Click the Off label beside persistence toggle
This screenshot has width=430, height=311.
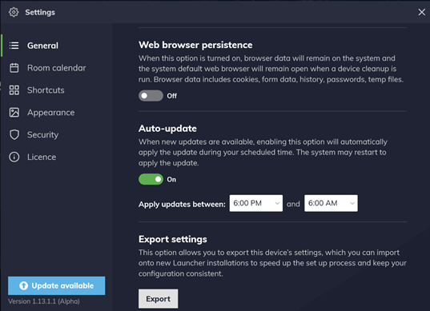point(172,96)
